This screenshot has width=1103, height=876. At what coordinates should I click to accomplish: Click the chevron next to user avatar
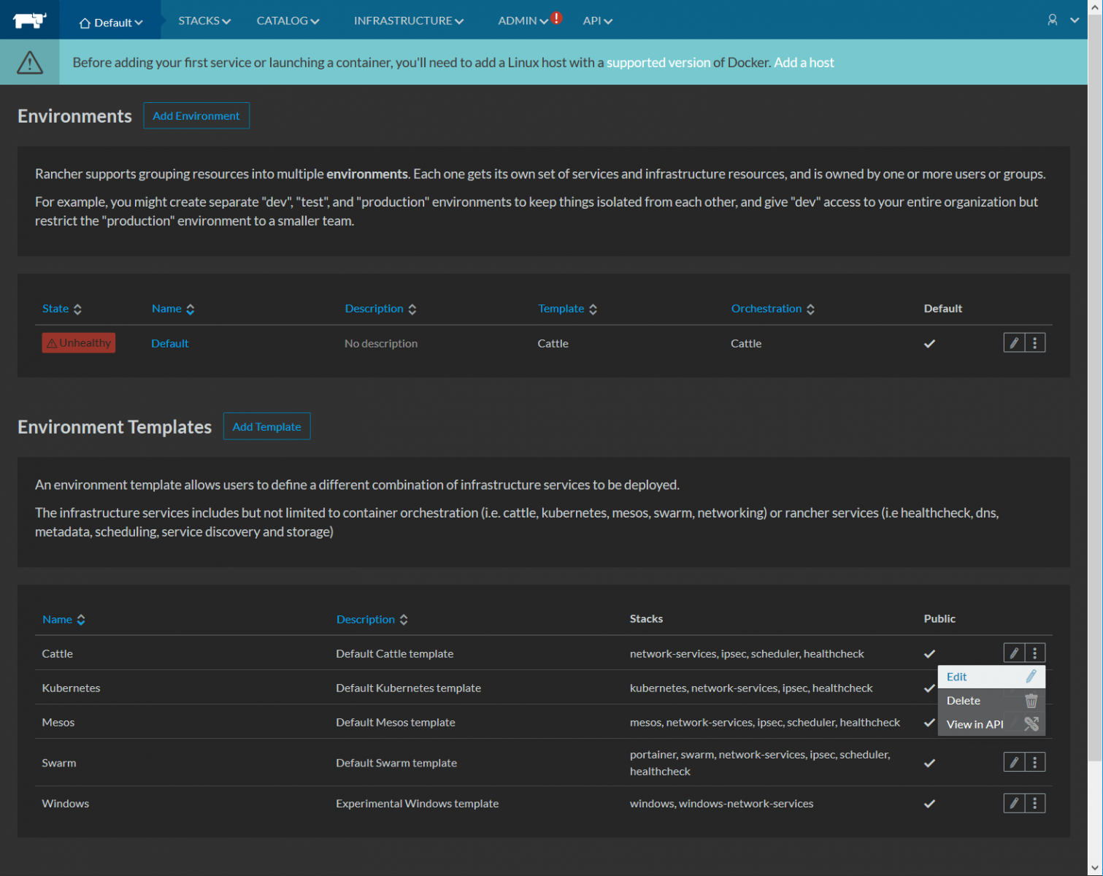(x=1075, y=20)
